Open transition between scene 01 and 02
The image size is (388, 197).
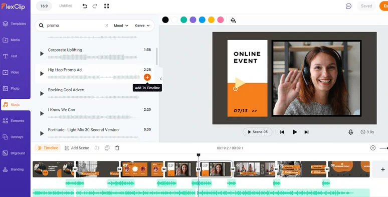tap(75, 169)
